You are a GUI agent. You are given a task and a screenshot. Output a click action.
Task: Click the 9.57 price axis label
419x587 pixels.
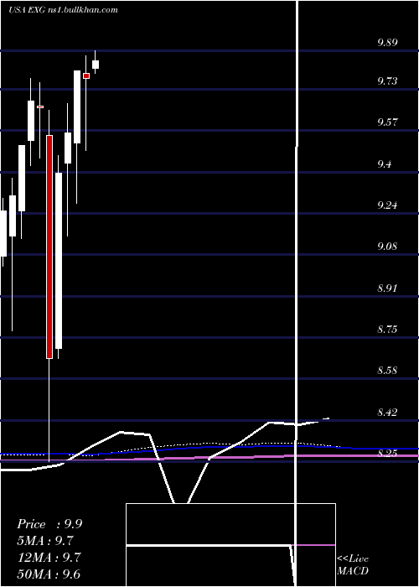[387, 122]
